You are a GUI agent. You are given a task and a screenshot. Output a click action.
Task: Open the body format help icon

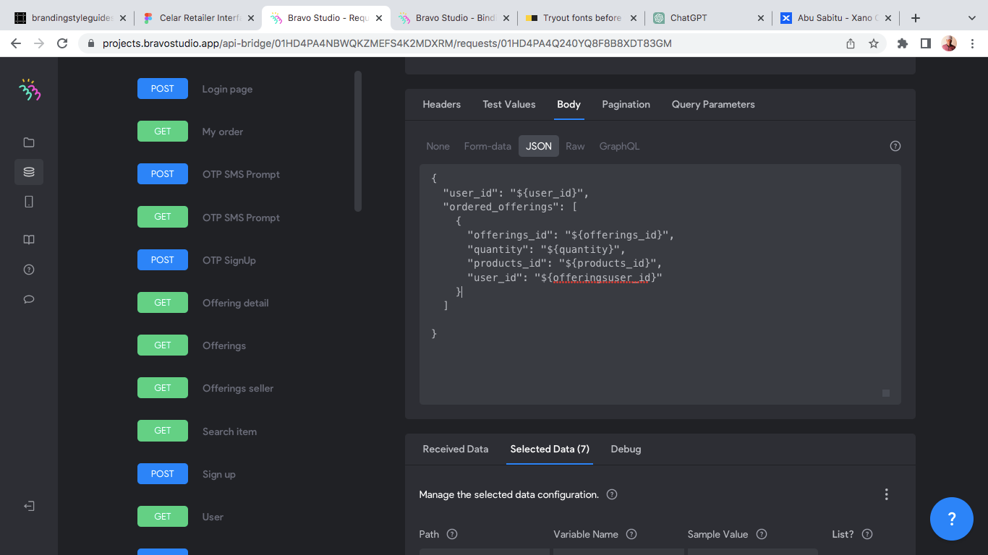click(x=895, y=146)
